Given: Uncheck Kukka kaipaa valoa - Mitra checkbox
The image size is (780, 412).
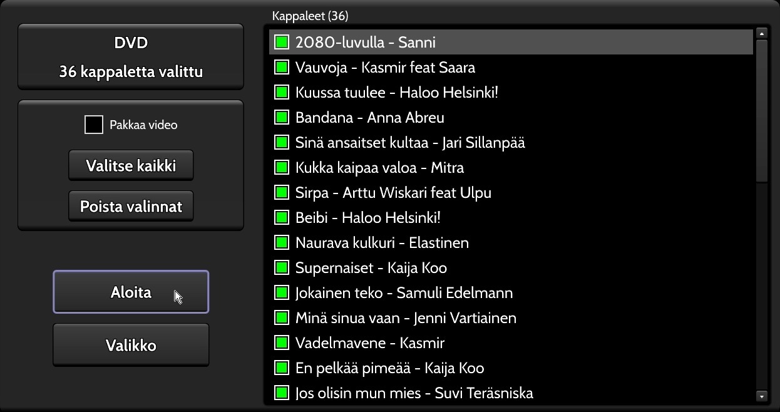Looking at the screenshot, I should pos(282,168).
